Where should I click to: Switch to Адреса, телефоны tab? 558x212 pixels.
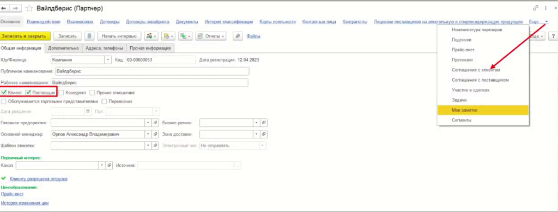point(104,48)
